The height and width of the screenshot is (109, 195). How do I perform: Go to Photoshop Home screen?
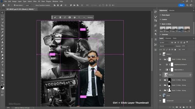(x=3, y=5)
